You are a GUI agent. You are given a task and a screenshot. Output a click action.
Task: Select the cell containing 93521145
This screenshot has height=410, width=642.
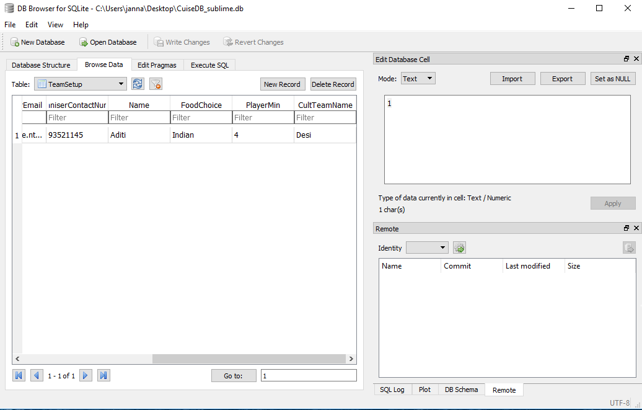point(77,135)
